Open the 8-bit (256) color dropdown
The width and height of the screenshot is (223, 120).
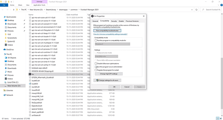pyautogui.click(x=106, y=56)
